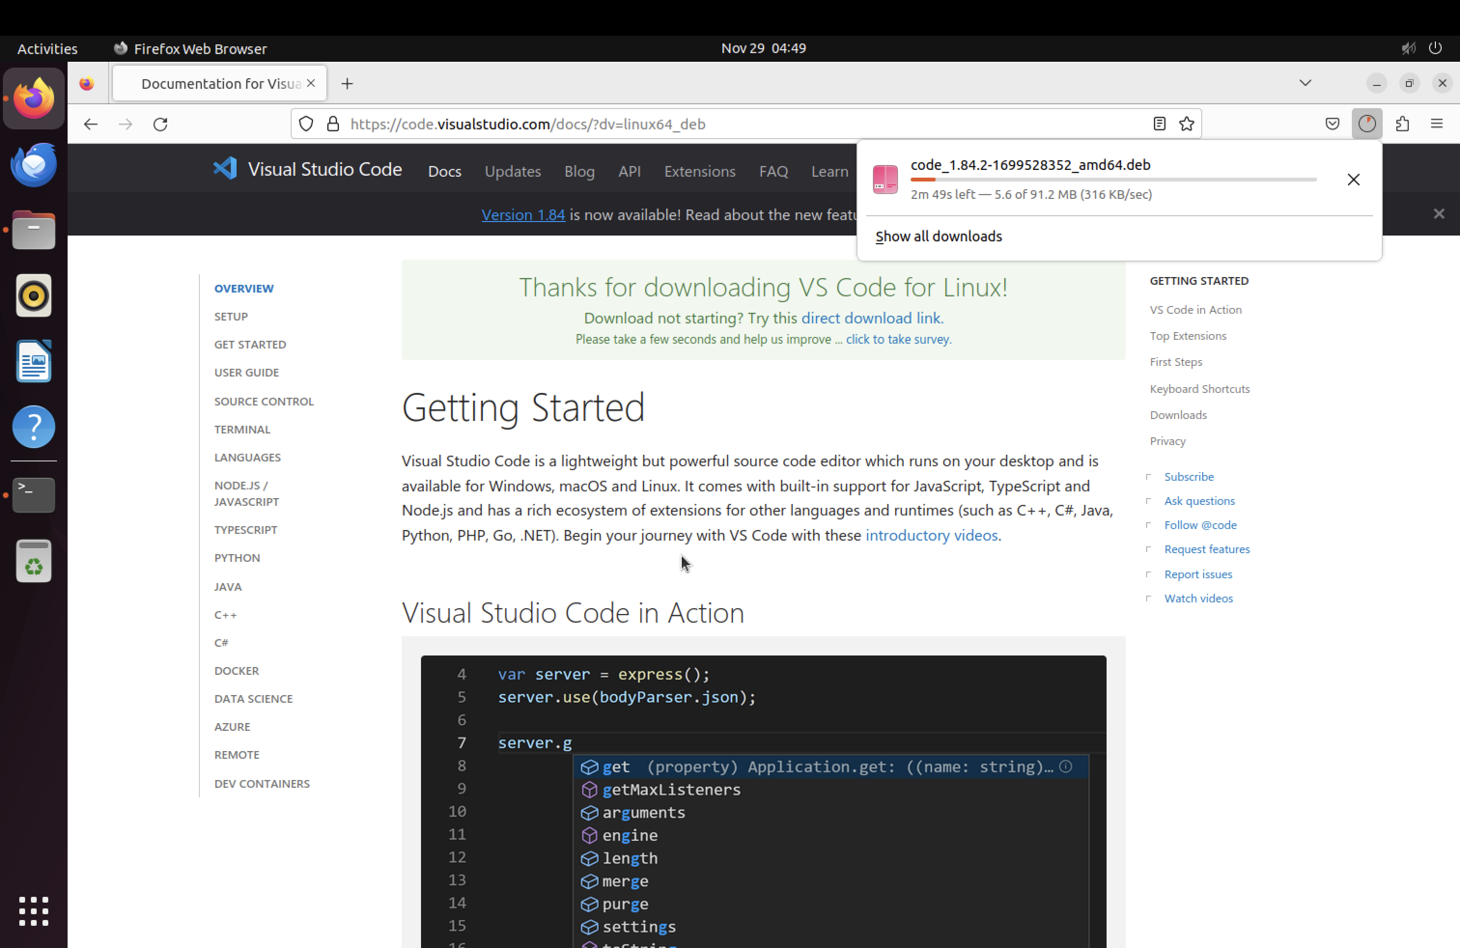The image size is (1460, 948).
Task: Open the Docs nav item
Action: click(x=445, y=171)
